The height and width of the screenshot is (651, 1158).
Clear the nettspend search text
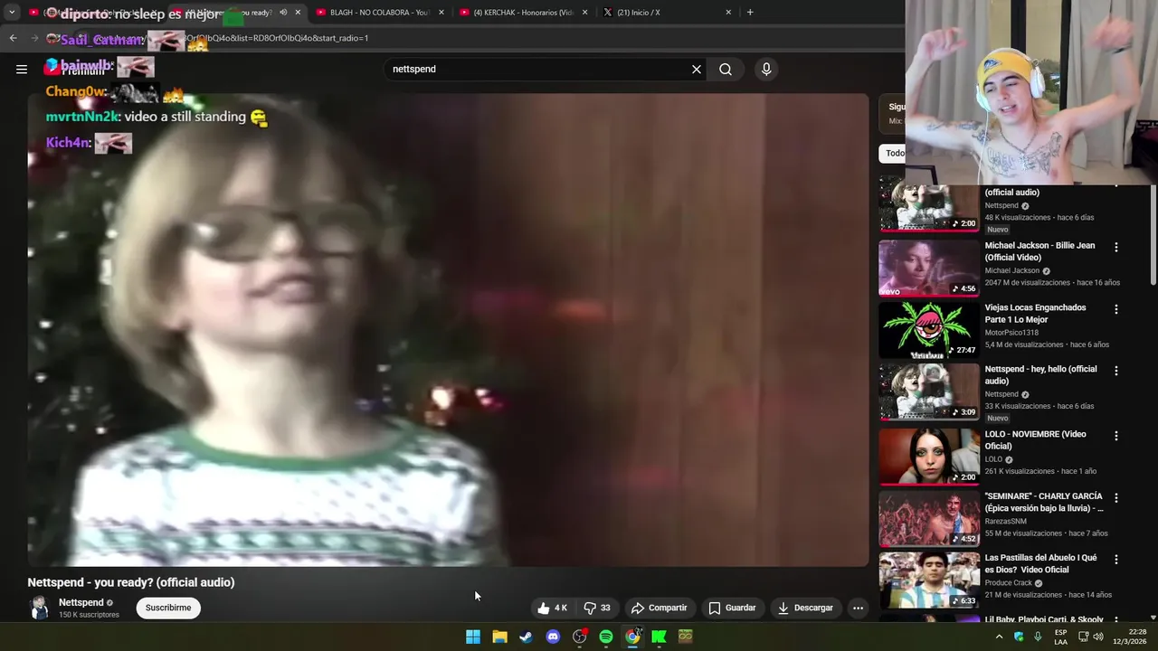coord(697,69)
